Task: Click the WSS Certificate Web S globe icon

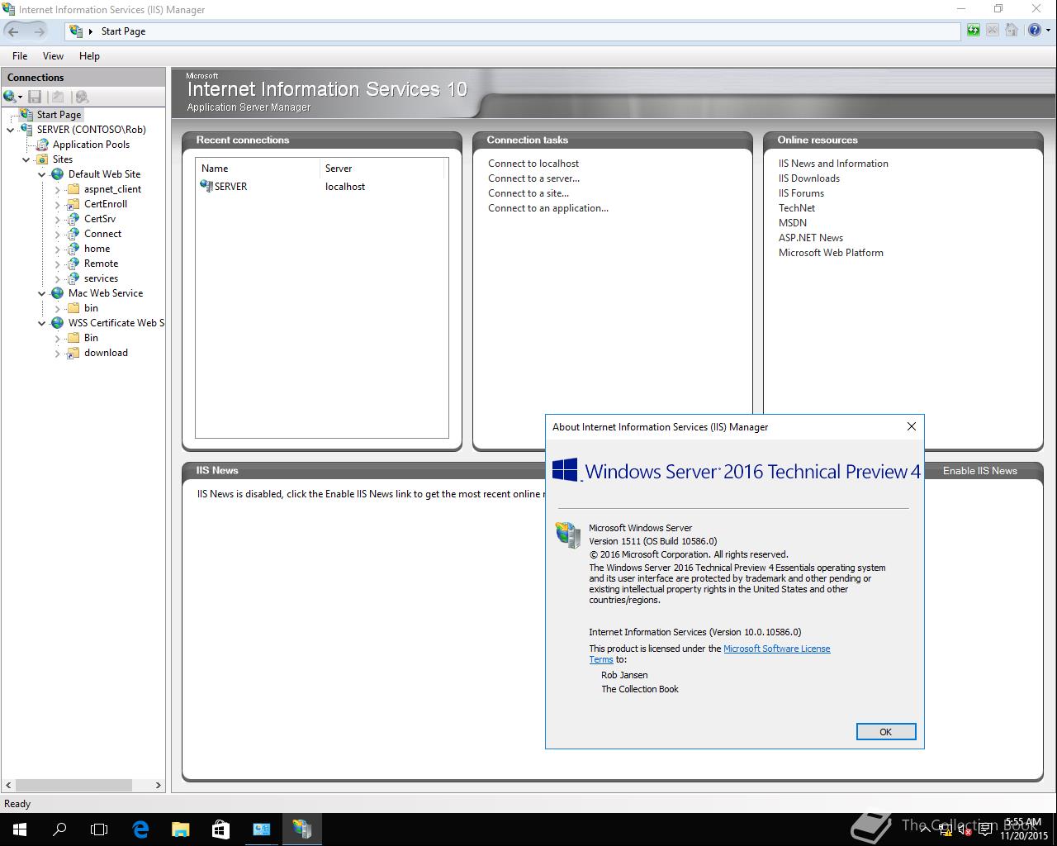Action: click(x=57, y=323)
